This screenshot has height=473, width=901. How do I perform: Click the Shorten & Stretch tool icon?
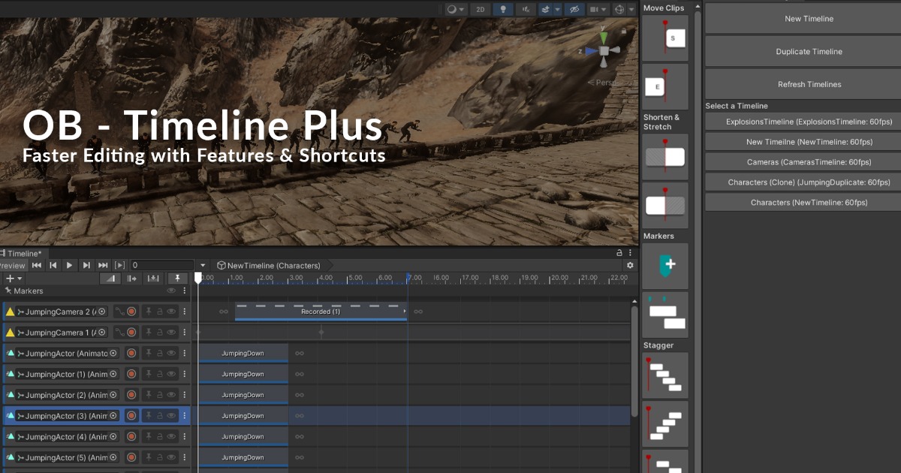pyautogui.click(x=664, y=156)
